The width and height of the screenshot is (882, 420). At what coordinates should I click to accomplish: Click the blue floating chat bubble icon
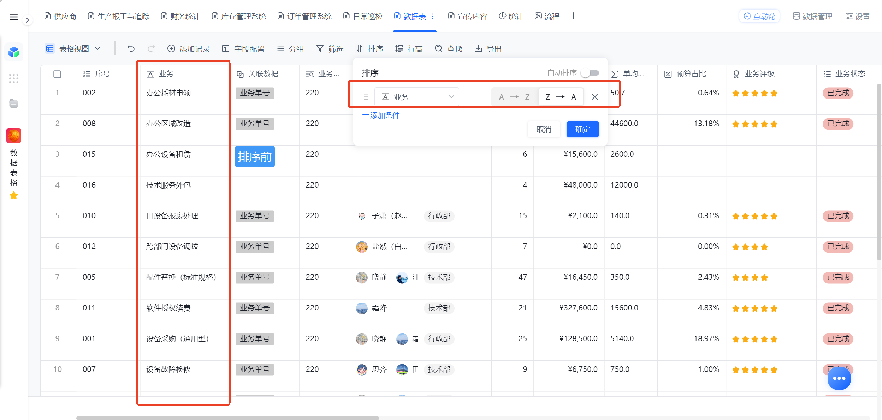(839, 378)
